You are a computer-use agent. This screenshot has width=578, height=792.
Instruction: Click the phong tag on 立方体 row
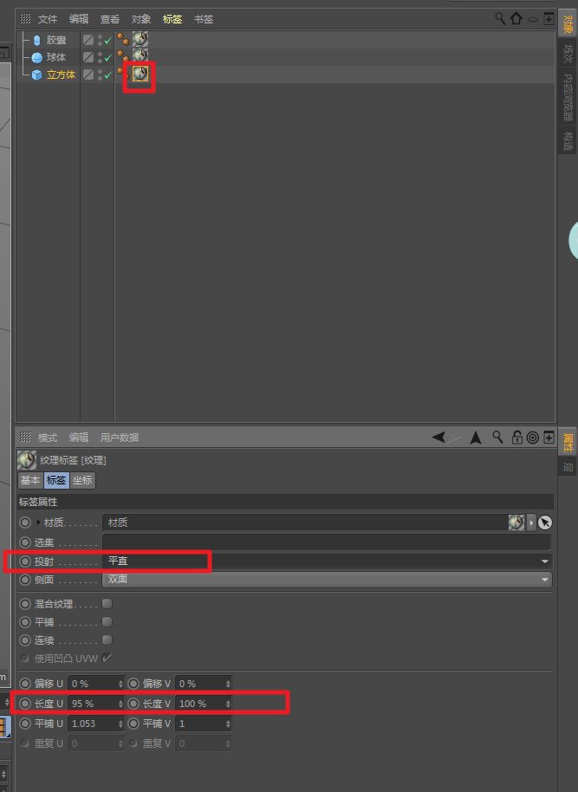click(121, 73)
